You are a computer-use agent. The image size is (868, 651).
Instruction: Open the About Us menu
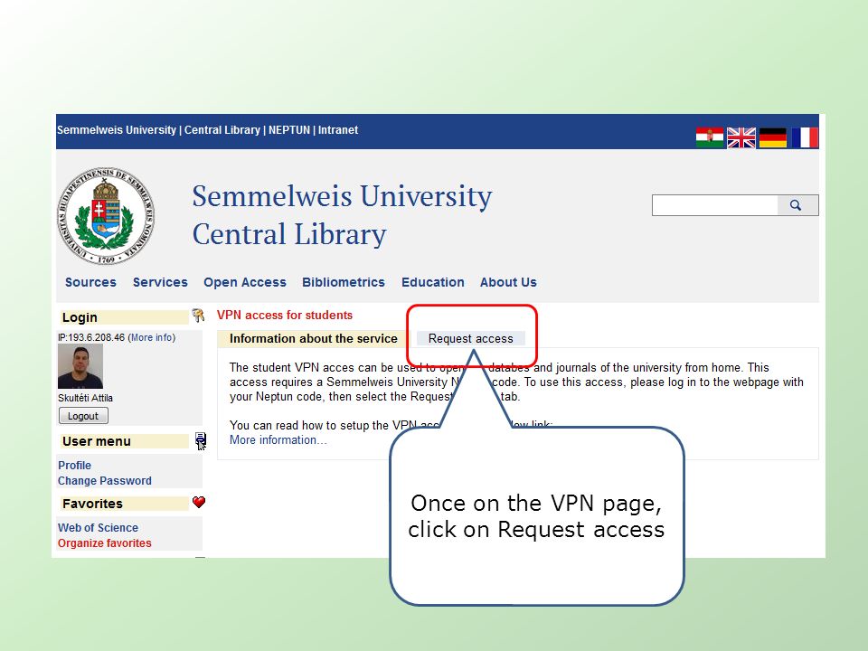(508, 282)
